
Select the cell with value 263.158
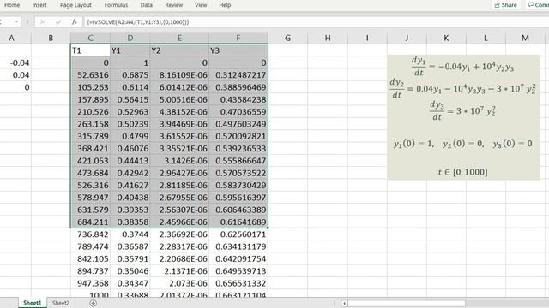[x=90, y=124]
